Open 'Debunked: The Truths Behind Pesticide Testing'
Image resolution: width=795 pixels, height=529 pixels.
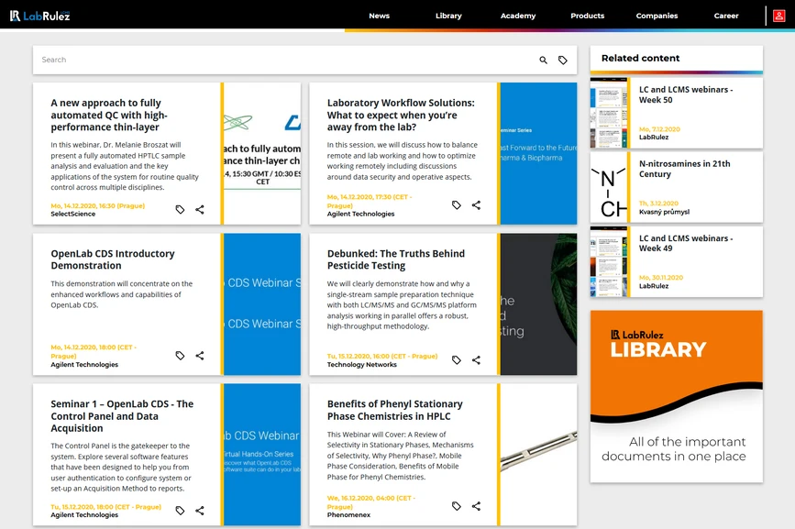pos(396,259)
